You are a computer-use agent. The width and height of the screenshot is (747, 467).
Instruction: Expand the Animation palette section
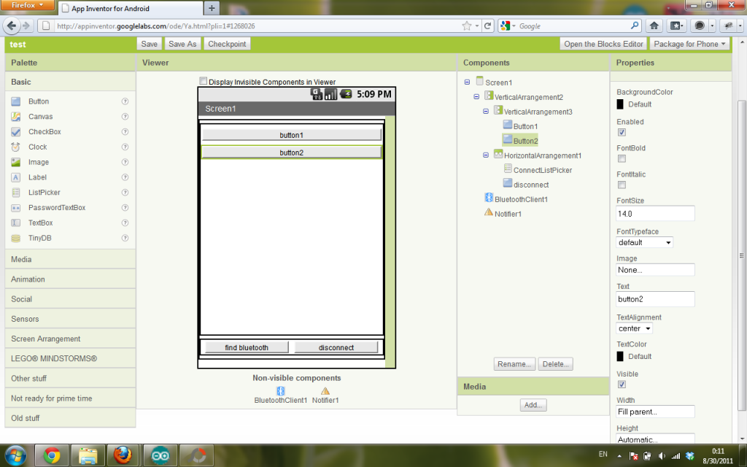tap(71, 279)
